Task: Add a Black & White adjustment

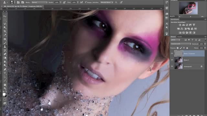Action: [x=185, y=29]
